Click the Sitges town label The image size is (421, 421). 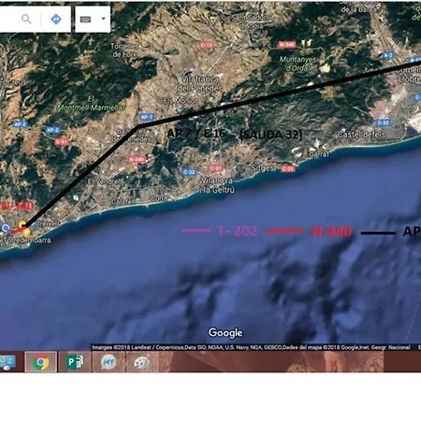(263, 168)
